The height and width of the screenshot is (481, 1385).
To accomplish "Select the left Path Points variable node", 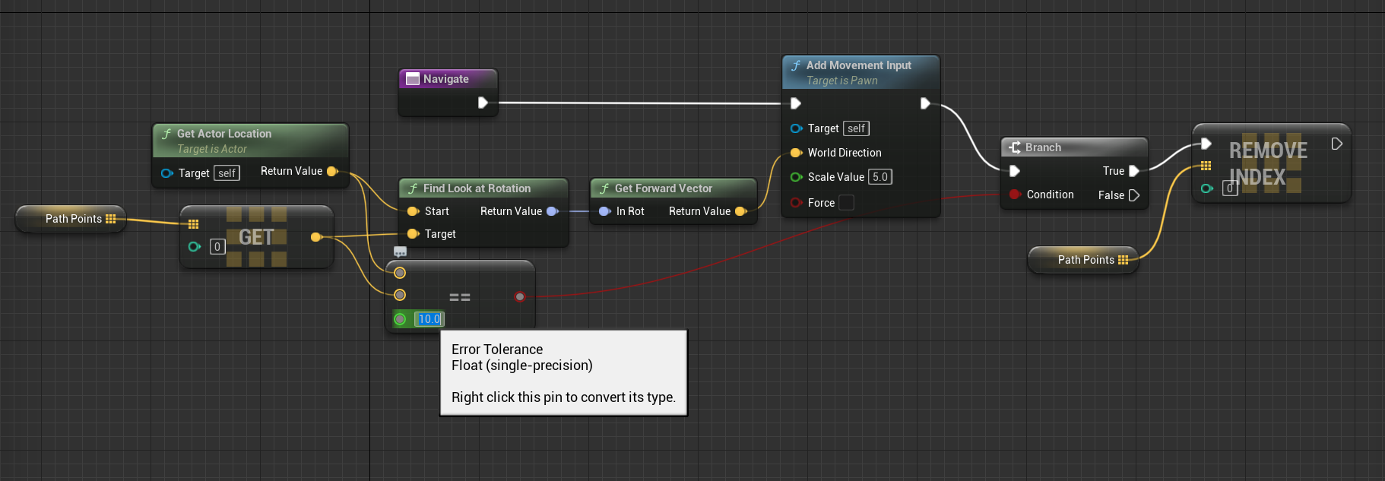I will (71, 219).
